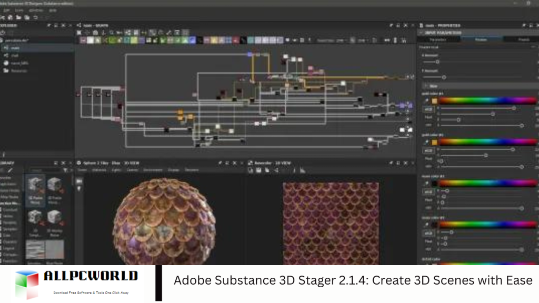Open the Help menu

[x=52, y=11]
